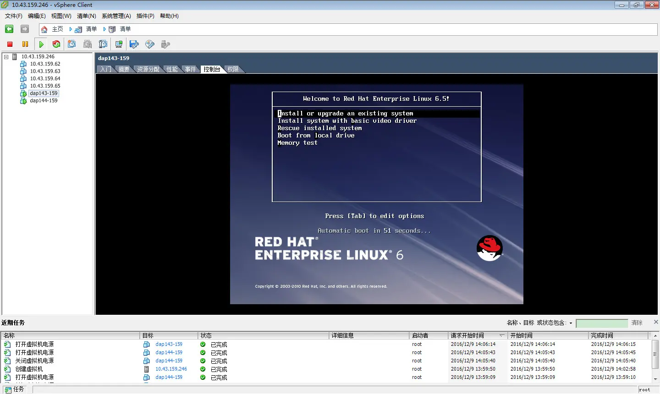Sort tasks by 名称 column header
Image resolution: width=660 pixels, height=394 pixels.
[71, 335]
